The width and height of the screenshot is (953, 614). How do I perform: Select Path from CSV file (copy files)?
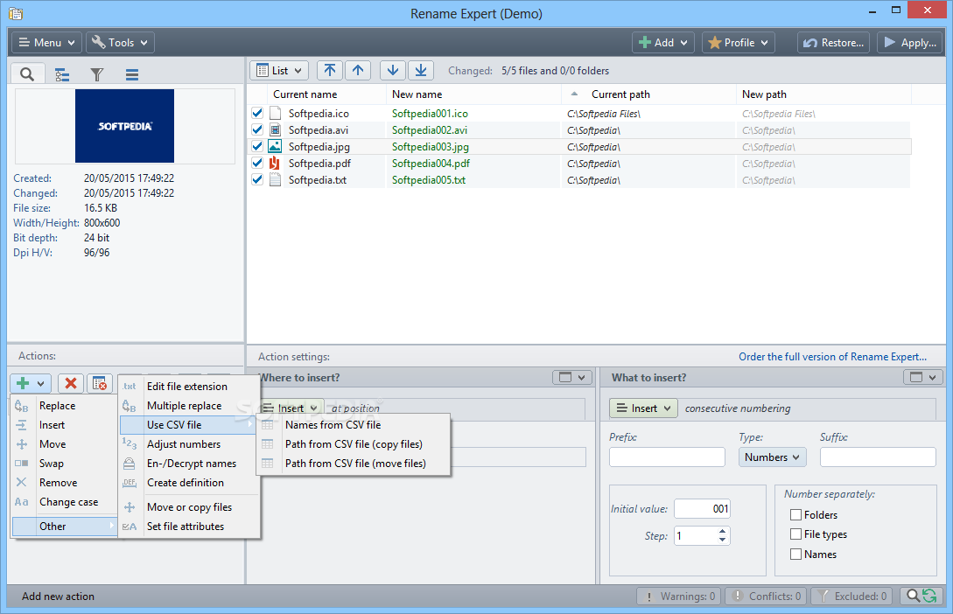coord(354,444)
